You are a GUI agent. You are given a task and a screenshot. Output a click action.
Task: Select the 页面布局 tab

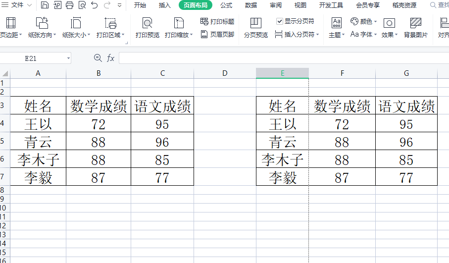195,5
